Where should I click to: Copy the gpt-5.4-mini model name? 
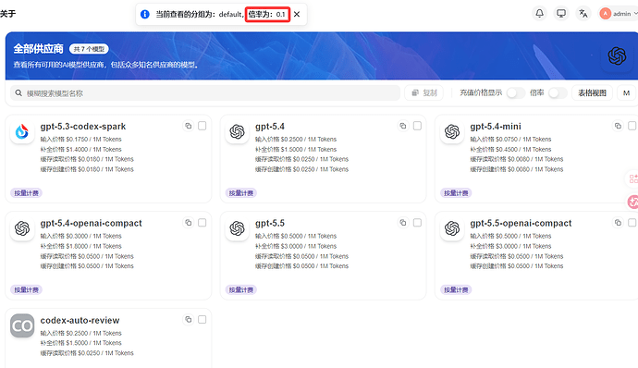click(x=618, y=126)
